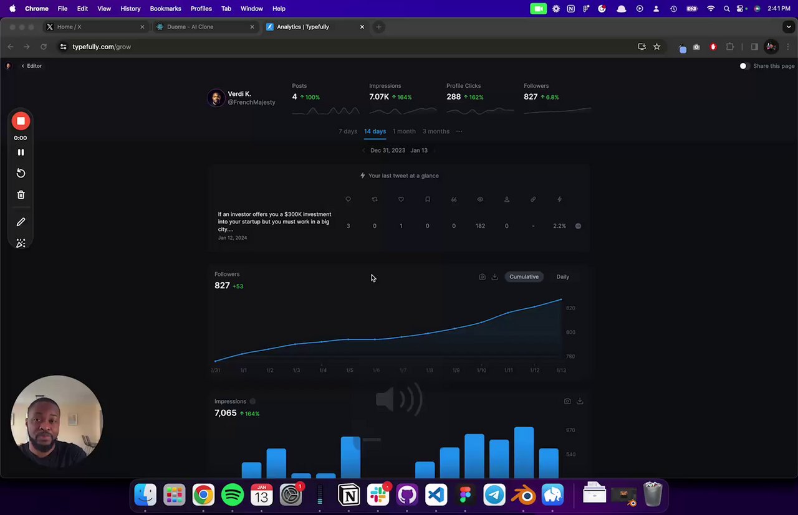Image resolution: width=798 pixels, height=515 pixels.
Task: Open the more date ranges ellipsis
Action: [x=459, y=131]
